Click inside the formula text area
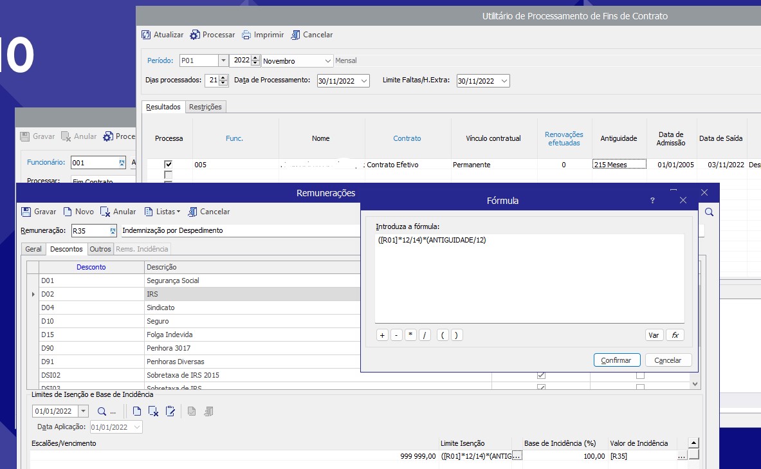Viewport: 761px width, 469px height. [x=529, y=283]
